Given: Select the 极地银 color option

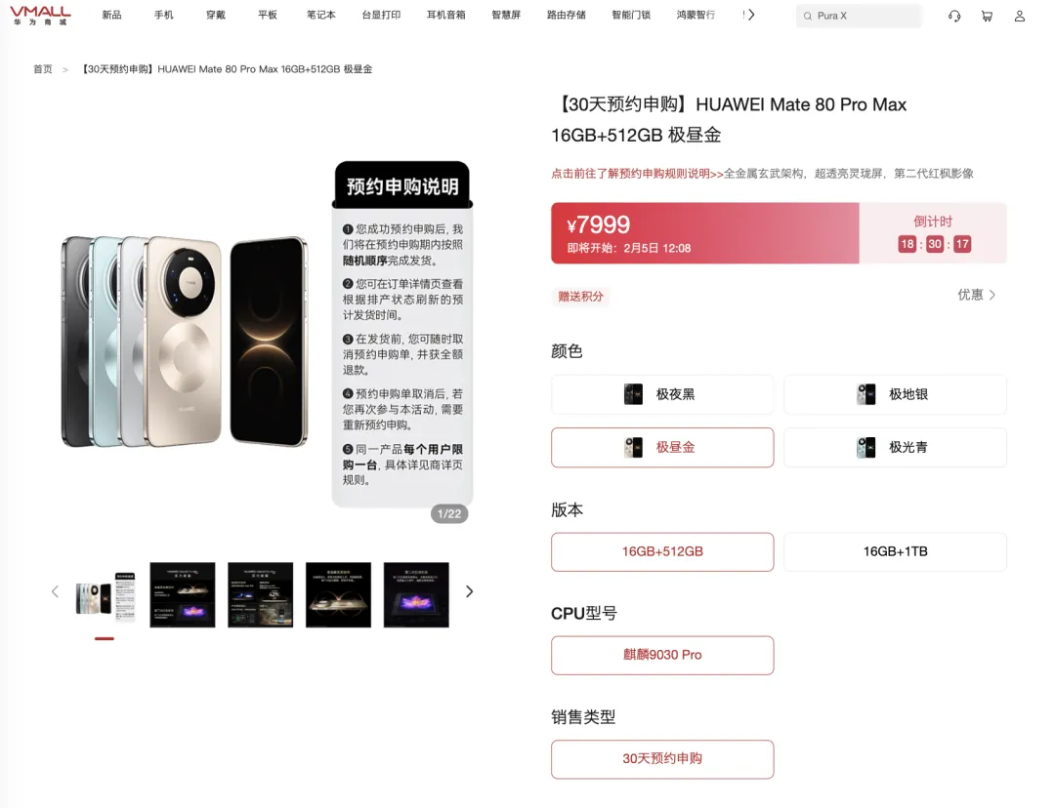Looking at the screenshot, I should click(895, 394).
